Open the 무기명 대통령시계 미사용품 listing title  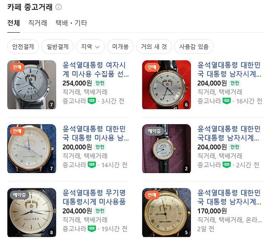point(94,197)
